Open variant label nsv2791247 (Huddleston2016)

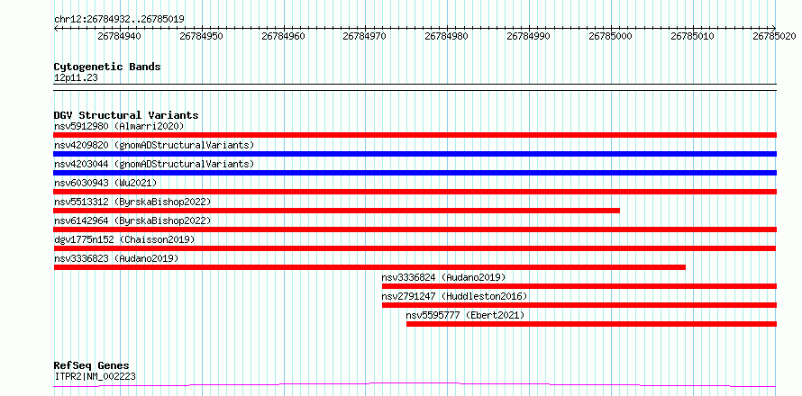454,296
